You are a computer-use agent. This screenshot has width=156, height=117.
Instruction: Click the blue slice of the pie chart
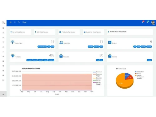tap(127, 75)
